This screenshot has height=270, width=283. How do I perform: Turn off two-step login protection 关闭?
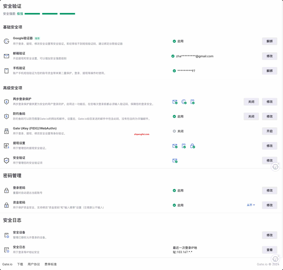251,102
